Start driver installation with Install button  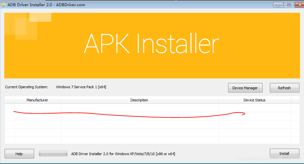284,153
